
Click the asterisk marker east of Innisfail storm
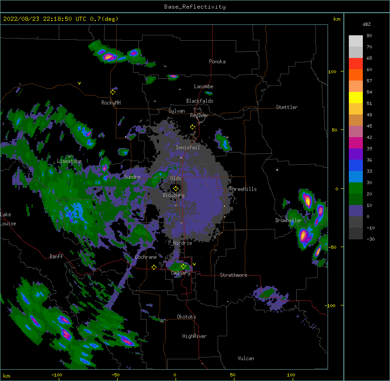pyautogui.click(x=227, y=138)
